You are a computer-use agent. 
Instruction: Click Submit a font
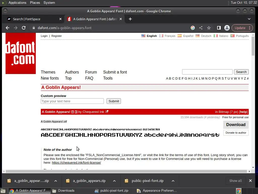[x=115, y=72]
